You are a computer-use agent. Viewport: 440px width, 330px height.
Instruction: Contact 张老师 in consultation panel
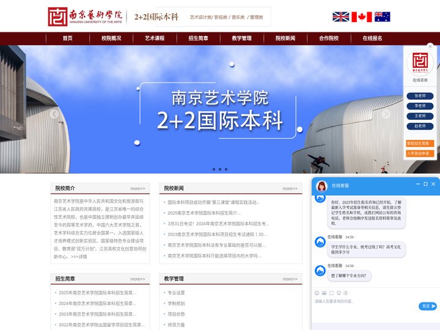(x=420, y=96)
